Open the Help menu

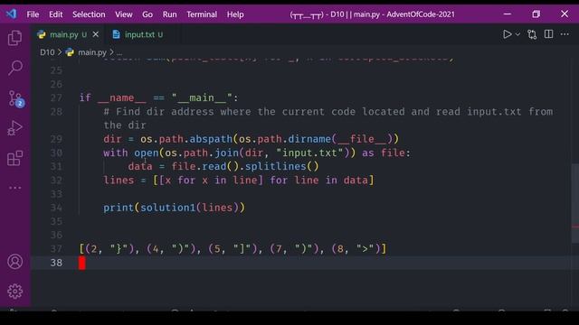235,14
